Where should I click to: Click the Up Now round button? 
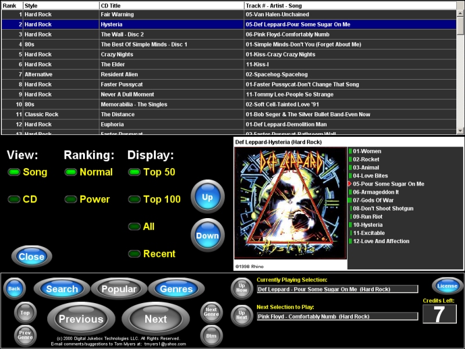(x=242, y=288)
